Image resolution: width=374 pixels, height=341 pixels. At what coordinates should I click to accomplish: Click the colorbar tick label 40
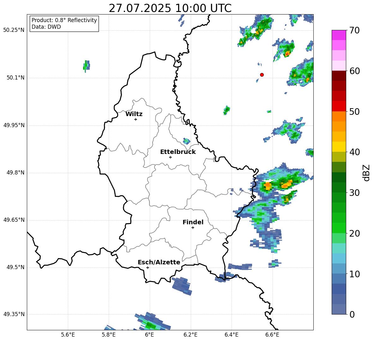pos(354,152)
